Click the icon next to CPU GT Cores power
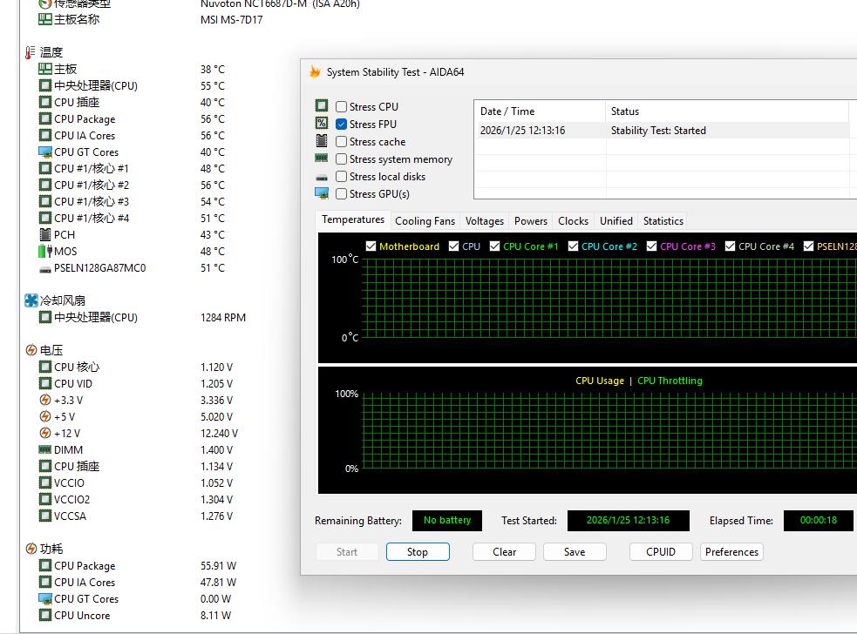The width and height of the screenshot is (857, 634). 44,598
